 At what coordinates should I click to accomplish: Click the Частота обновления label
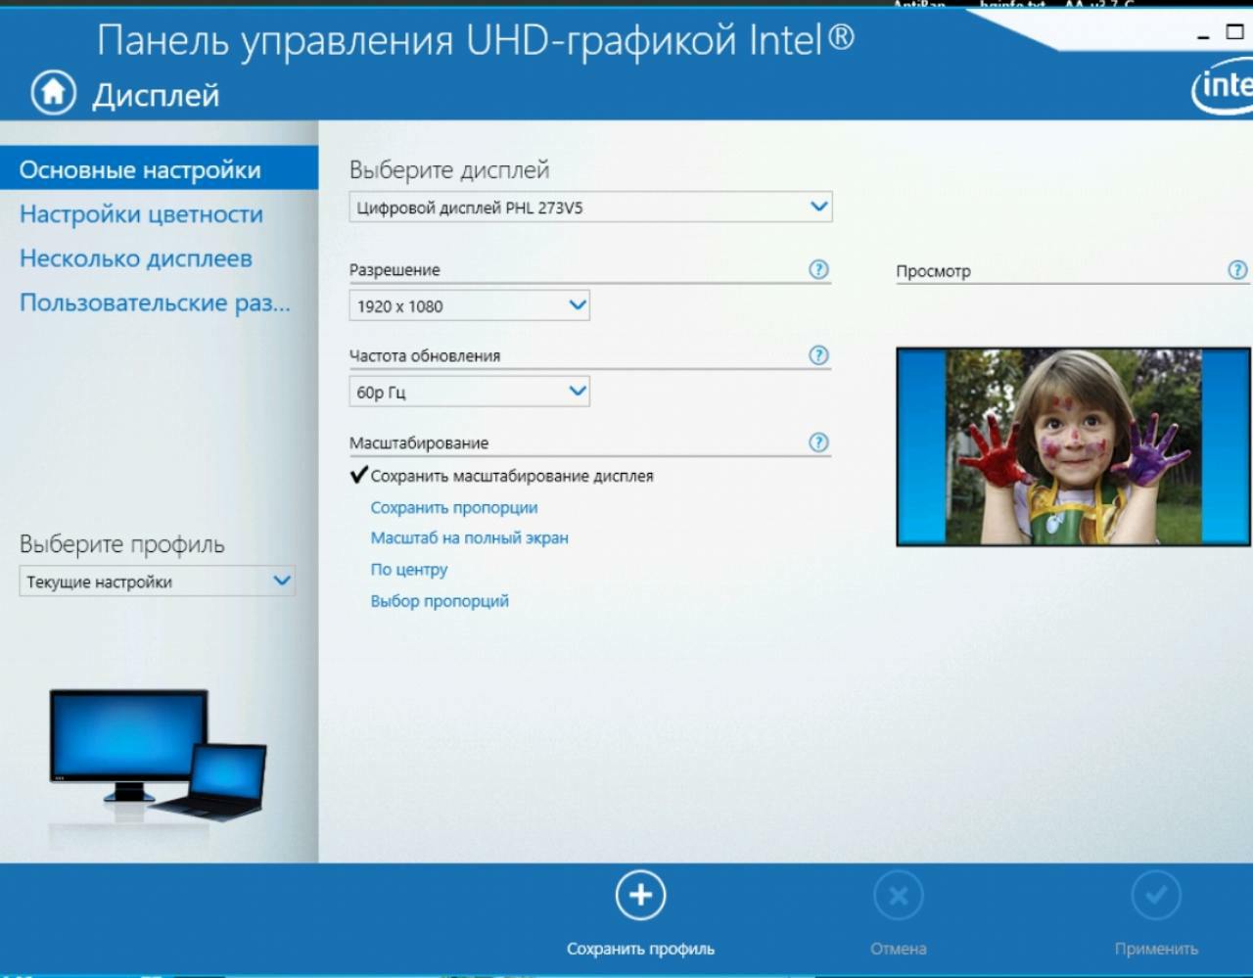point(425,355)
